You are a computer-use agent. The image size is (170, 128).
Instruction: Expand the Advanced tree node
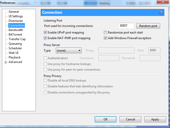pyautogui.click(x=6, y=62)
